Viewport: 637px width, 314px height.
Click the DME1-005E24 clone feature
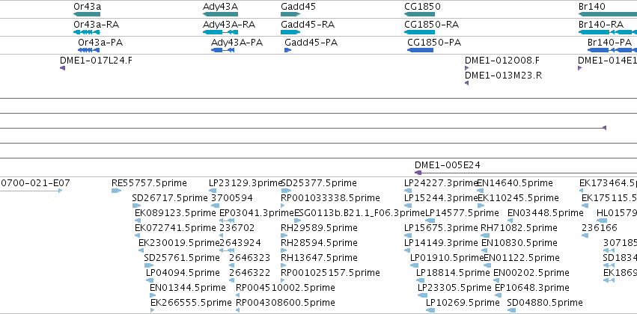pyautogui.click(x=525, y=173)
